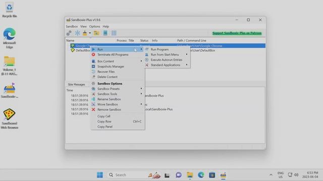
Task: Open the clock showing 6:53 PM
Action: pos(310,175)
